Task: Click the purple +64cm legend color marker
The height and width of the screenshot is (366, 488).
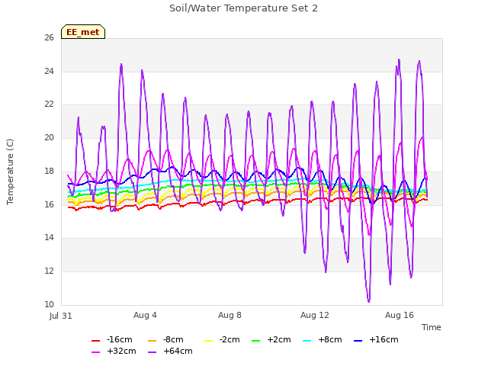Action: 152,352
